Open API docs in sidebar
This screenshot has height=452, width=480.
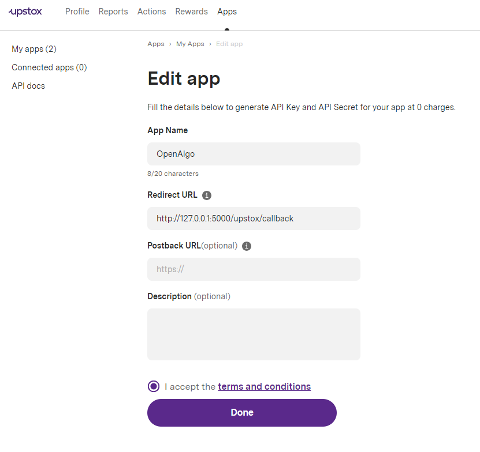click(x=28, y=86)
